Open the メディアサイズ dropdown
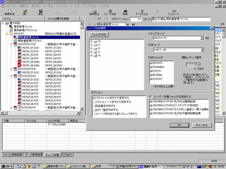The height and width of the screenshot is (169, 226). [202, 38]
